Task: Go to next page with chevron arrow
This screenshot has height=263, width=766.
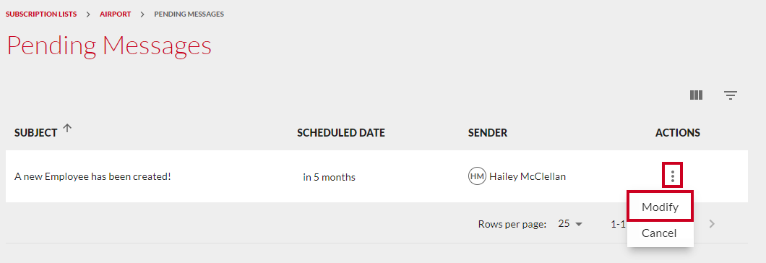Action: (x=712, y=224)
